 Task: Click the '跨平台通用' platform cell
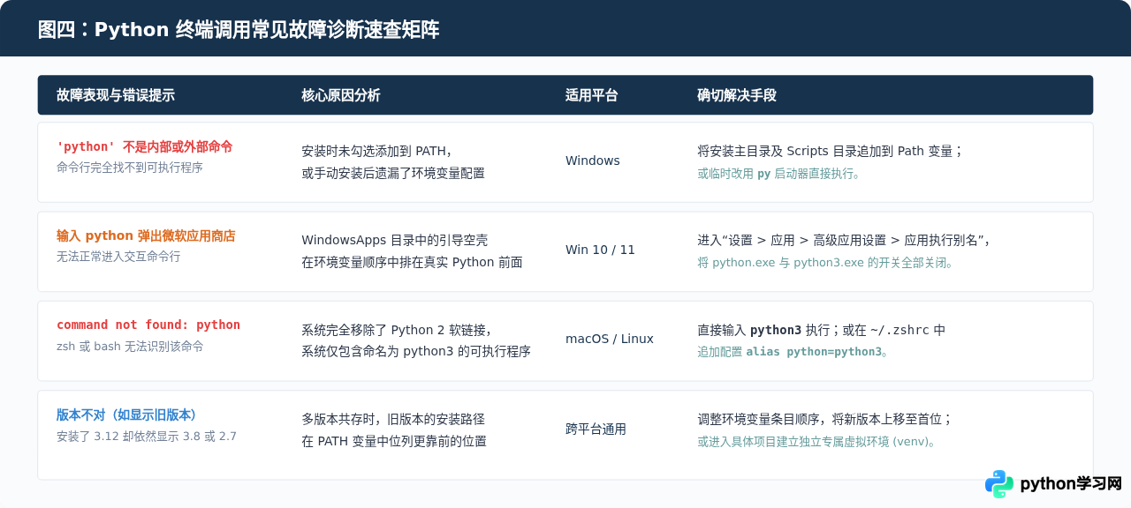[x=596, y=429]
